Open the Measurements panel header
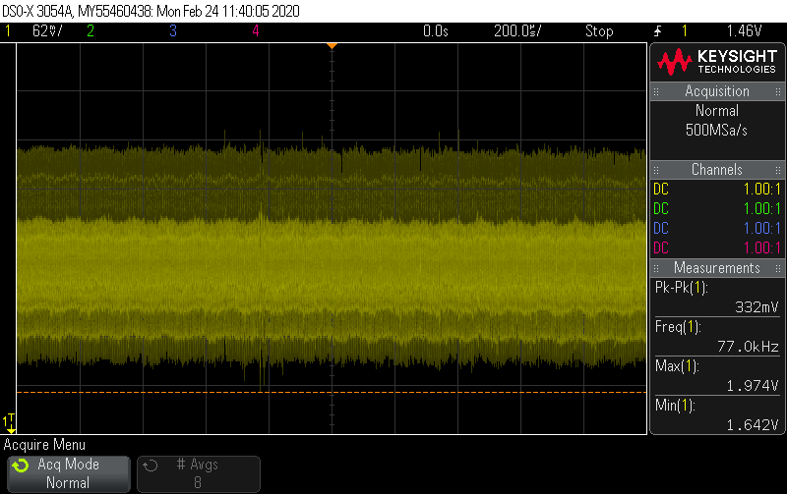The width and height of the screenshot is (787, 494). [717, 268]
